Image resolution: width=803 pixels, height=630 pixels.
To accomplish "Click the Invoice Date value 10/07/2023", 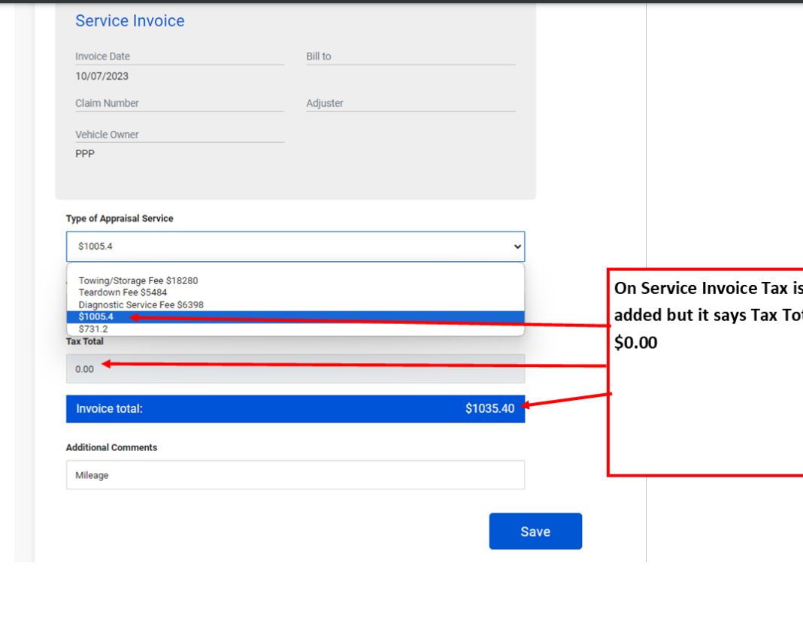I will (x=102, y=76).
